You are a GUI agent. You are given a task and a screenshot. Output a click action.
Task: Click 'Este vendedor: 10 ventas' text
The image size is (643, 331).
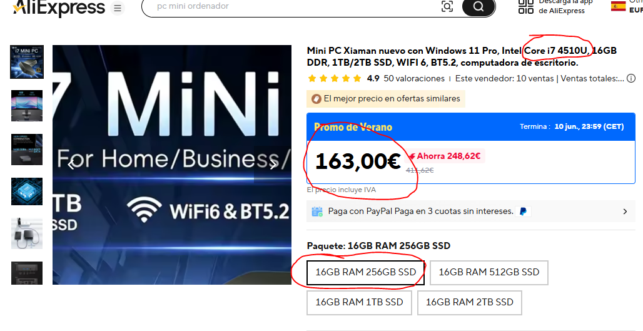(504, 78)
